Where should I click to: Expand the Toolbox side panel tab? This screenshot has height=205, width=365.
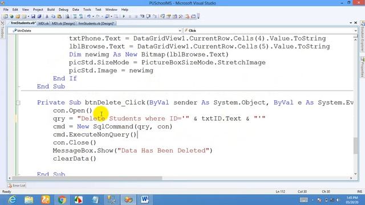pos(2,30)
